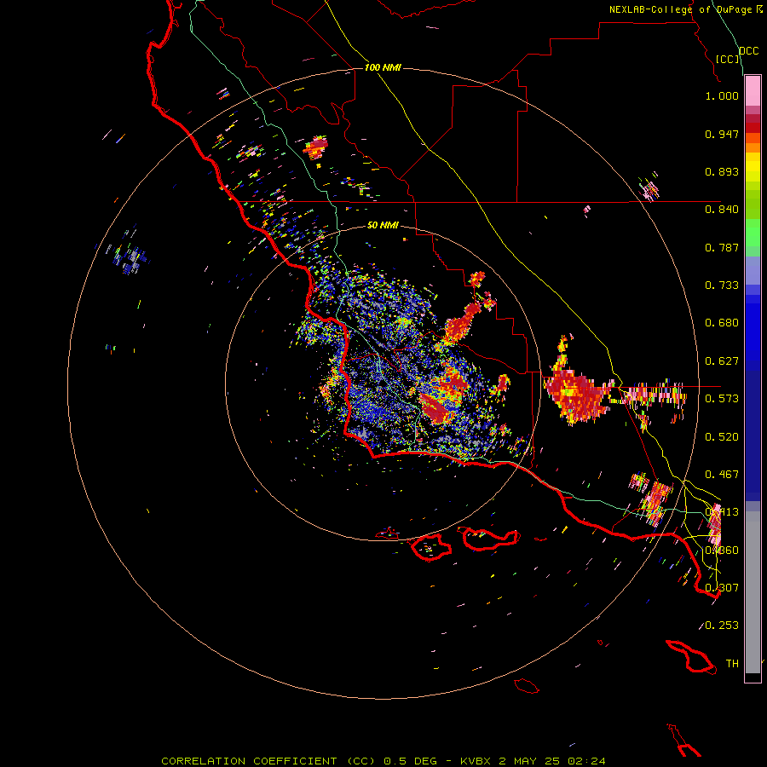Pick the 0.733 scale label
This screenshot has width=767, height=767.
coord(722,285)
